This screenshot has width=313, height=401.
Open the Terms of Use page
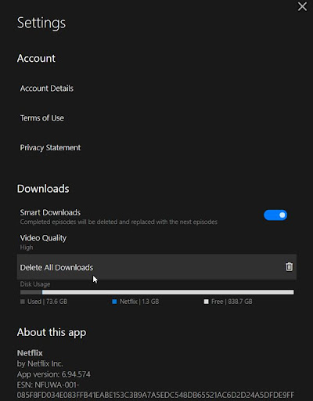42,118
